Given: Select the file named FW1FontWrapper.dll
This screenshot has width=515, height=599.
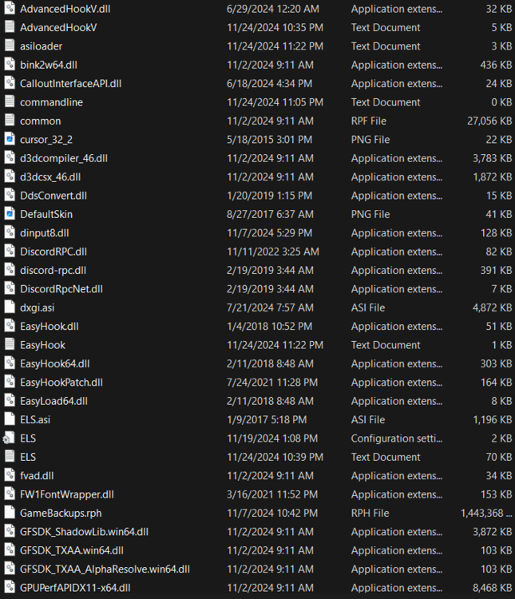Looking at the screenshot, I should tap(67, 494).
